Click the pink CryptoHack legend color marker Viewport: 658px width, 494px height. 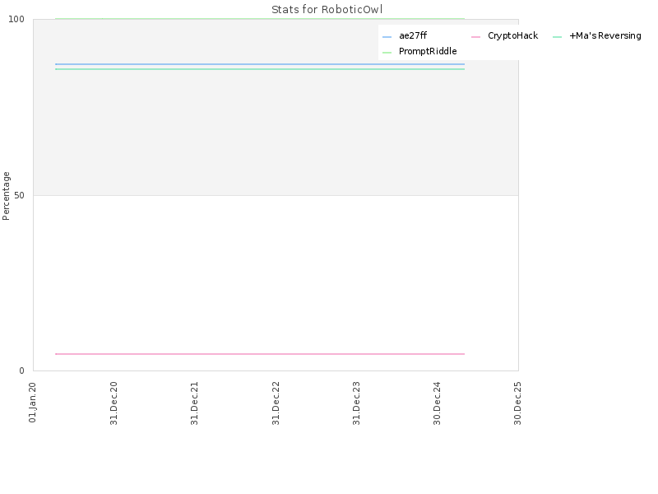click(x=475, y=37)
